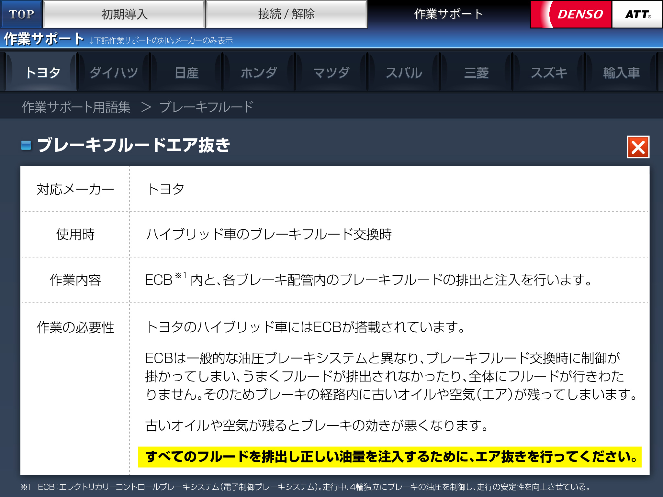The height and width of the screenshot is (497, 663).
Task: Select the トヨタ maker tab
Action: point(42,72)
